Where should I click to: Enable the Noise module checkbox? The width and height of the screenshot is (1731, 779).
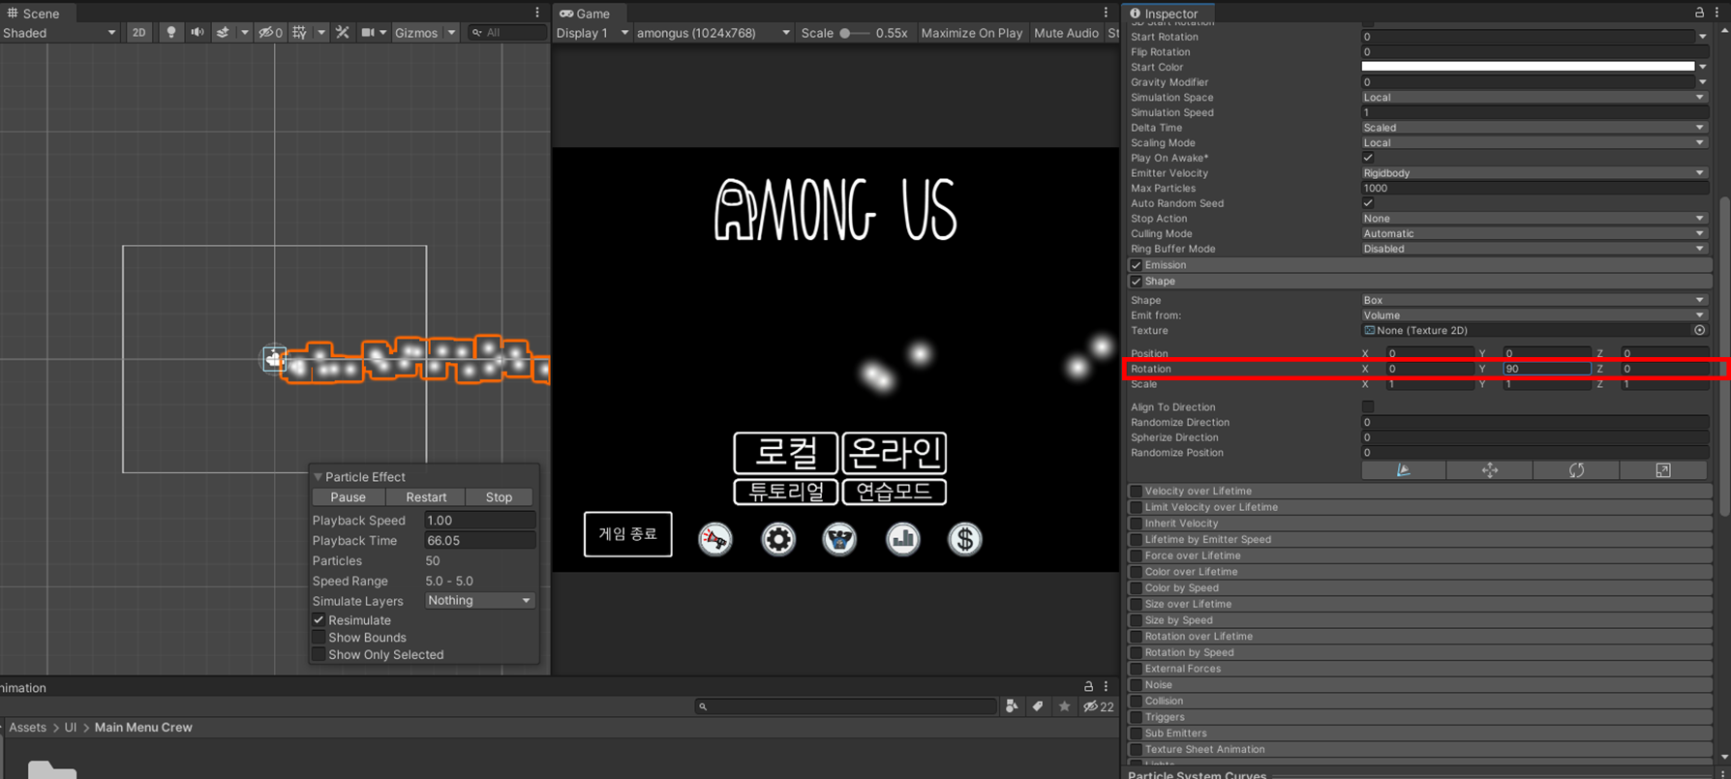(x=1137, y=685)
